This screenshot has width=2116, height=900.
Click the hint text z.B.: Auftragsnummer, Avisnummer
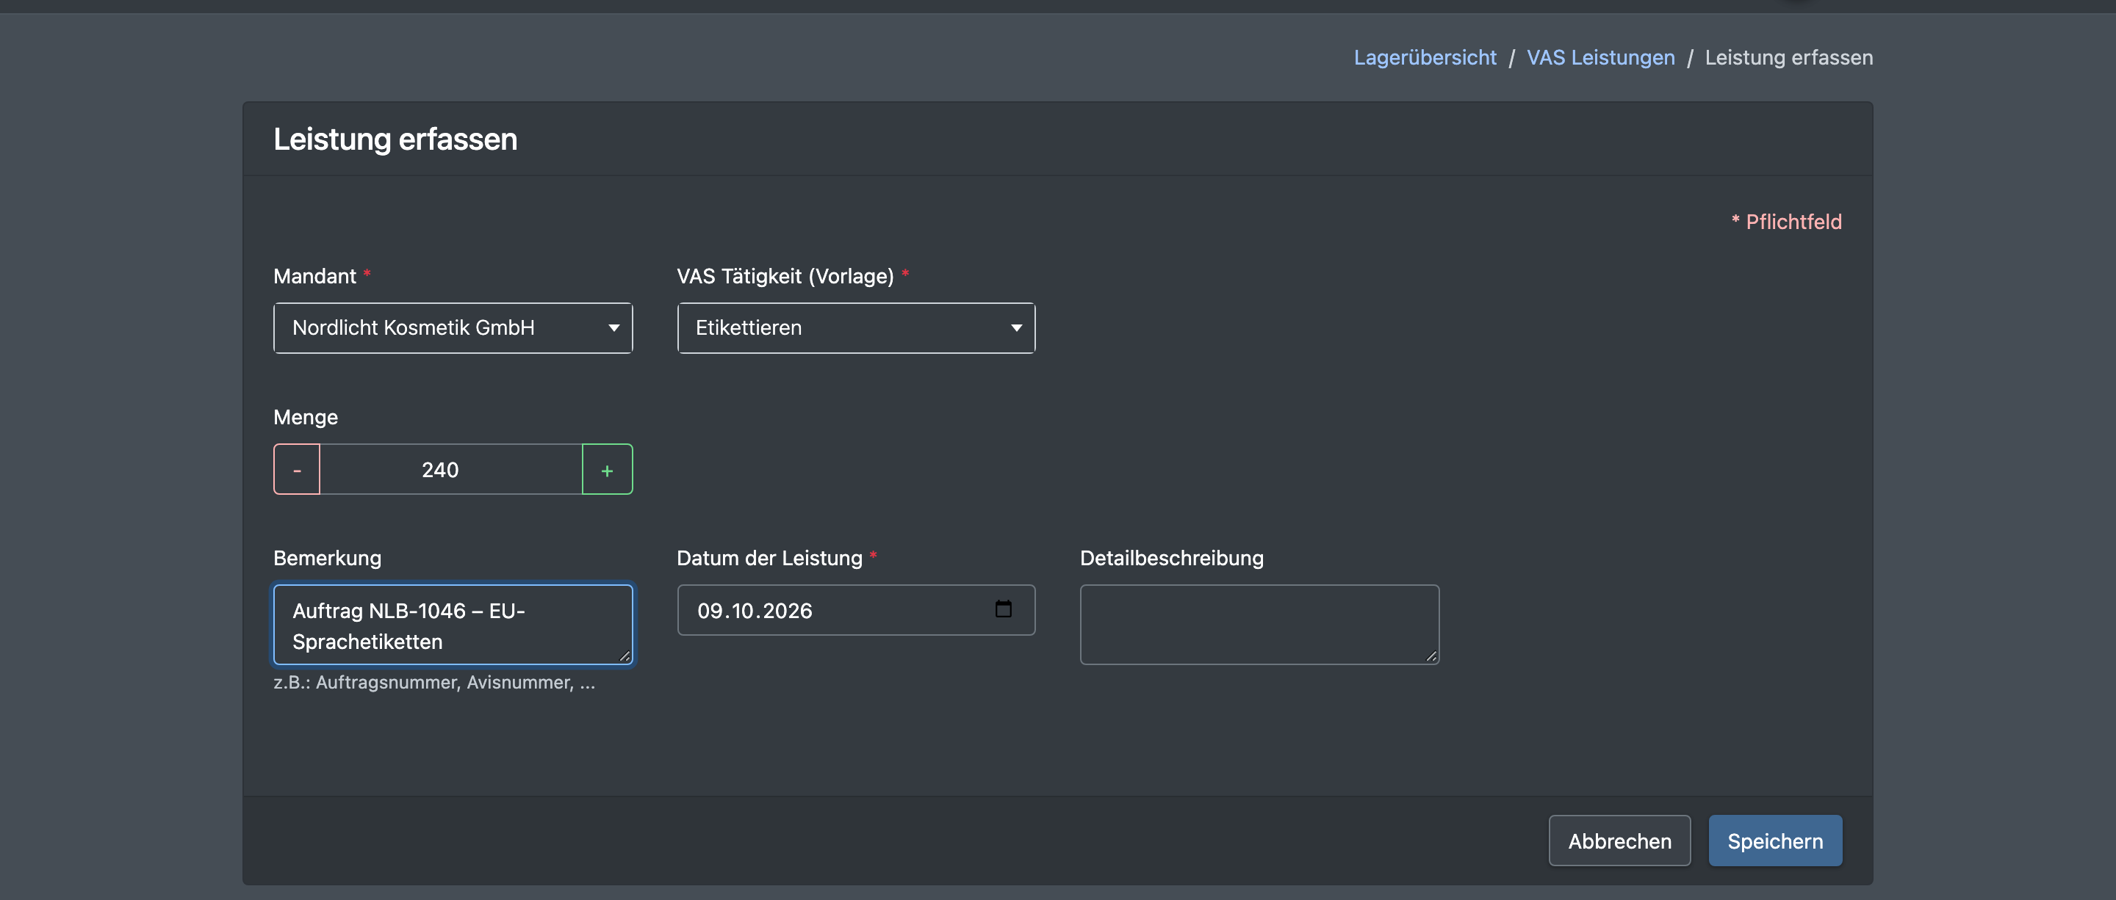(434, 683)
